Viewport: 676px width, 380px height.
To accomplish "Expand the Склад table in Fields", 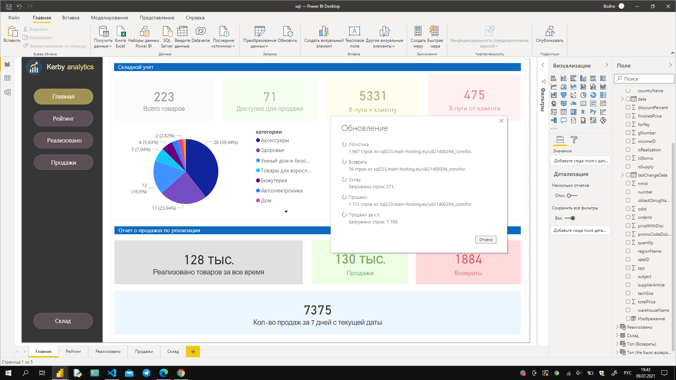I will click(x=617, y=336).
